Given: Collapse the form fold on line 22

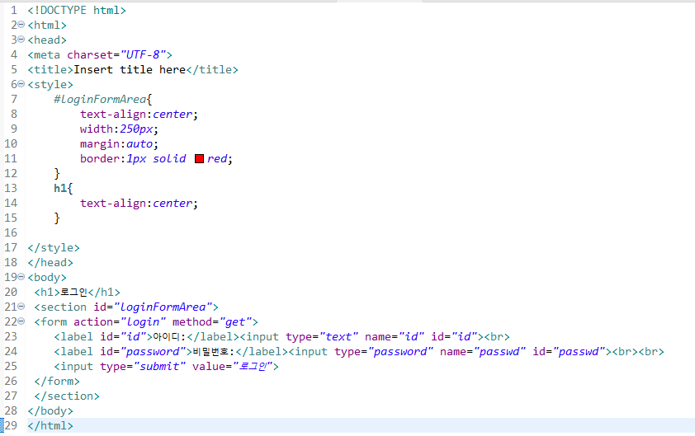Looking at the screenshot, I should [x=21, y=321].
